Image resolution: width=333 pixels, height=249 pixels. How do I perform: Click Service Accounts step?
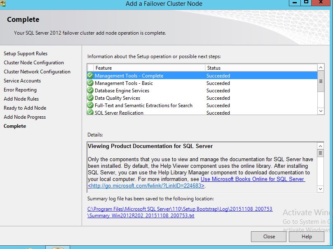pyautogui.click(x=22, y=81)
